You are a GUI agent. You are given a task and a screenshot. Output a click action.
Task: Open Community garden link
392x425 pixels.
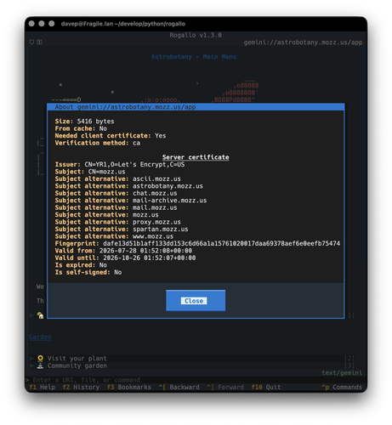[77, 365]
